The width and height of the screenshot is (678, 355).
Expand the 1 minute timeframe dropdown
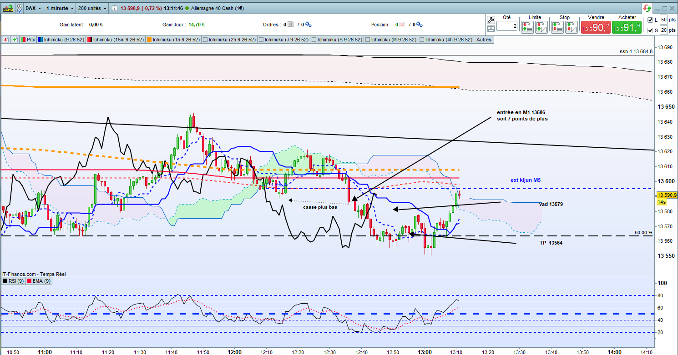60,8
